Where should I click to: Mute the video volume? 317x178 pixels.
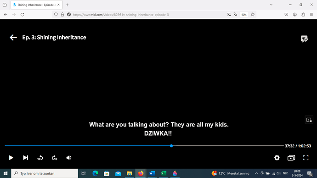(69, 158)
